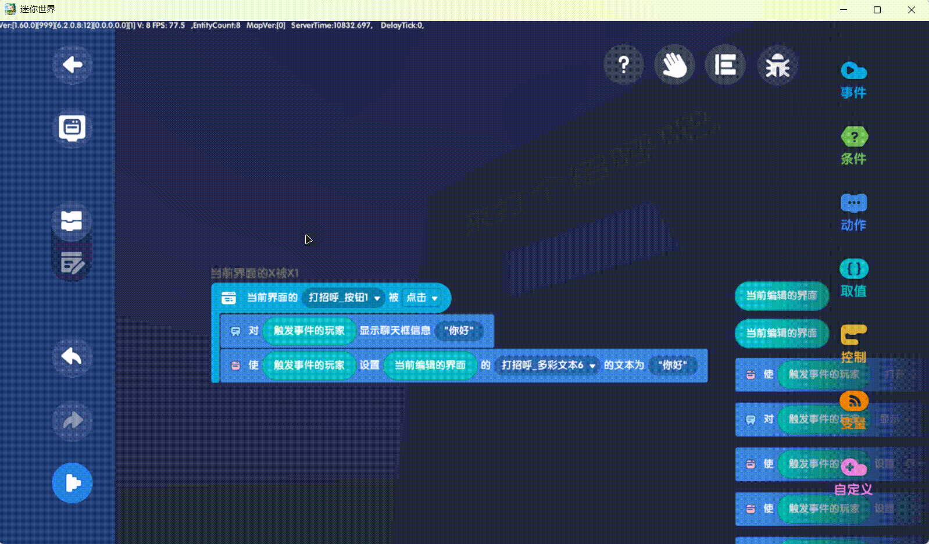929x544 pixels.
Task: Redo the reverted script edit
Action: pyautogui.click(x=72, y=421)
